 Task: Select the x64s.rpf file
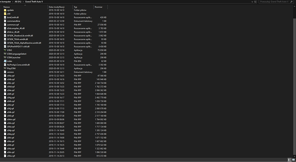point(11,141)
